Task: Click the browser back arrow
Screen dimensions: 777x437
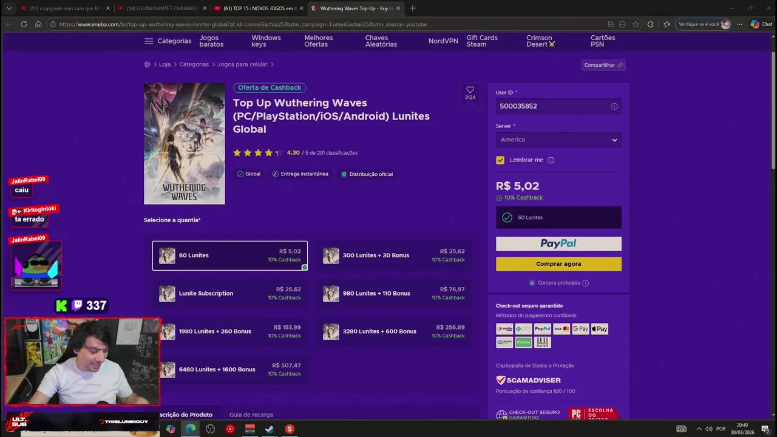Action: click(8, 24)
